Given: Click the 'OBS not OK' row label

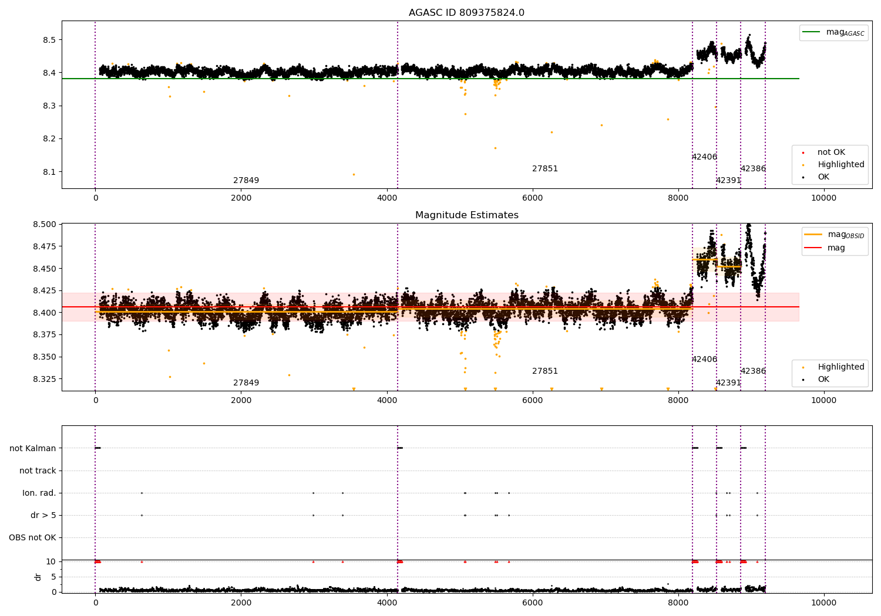Looking at the screenshot, I should tap(33, 538).
